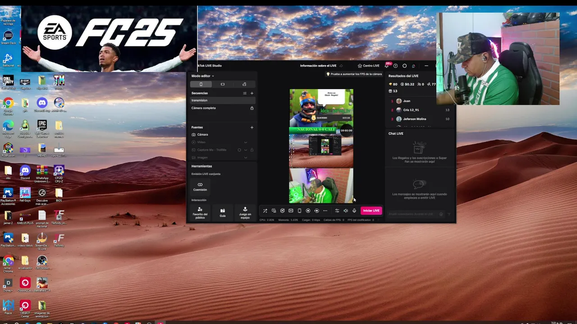Open Epic Games Launcher desktop icon

click(x=42, y=129)
